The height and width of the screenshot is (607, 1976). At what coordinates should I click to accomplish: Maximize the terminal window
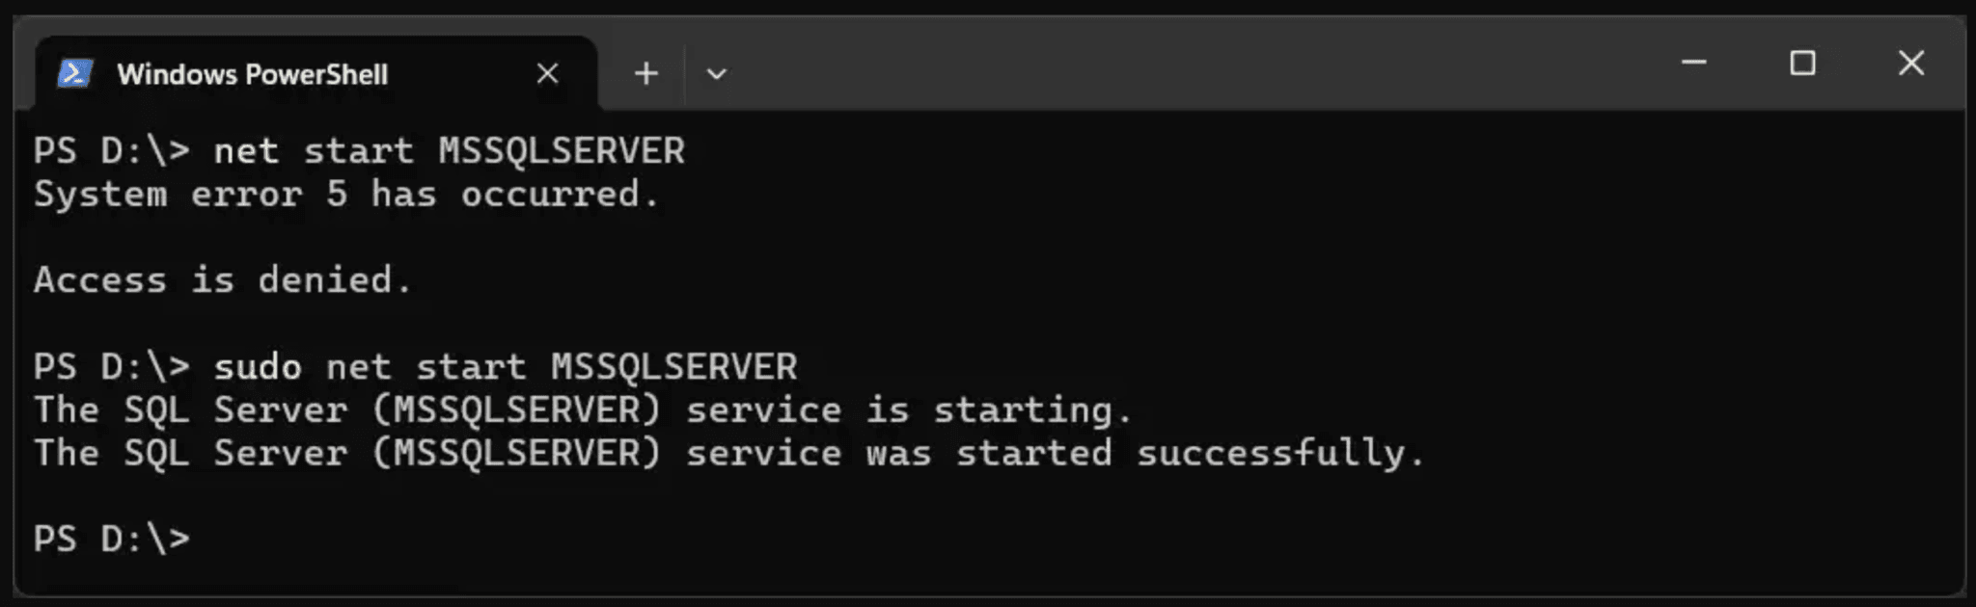(1801, 63)
